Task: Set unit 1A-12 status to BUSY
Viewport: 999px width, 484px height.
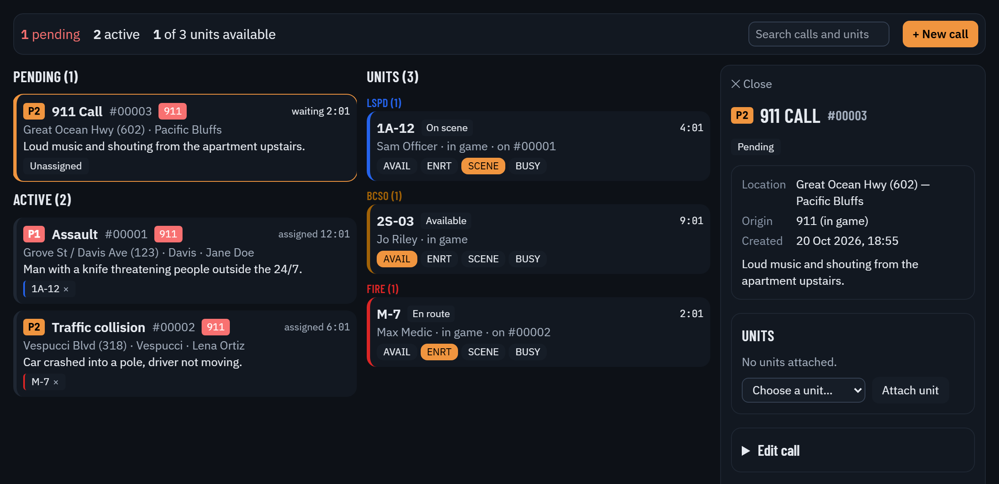Action: pyautogui.click(x=528, y=166)
